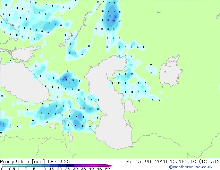The width and height of the screenshot is (220, 170).
Task: Click the '8' precipitation value on map
Action: click(x=108, y=20)
